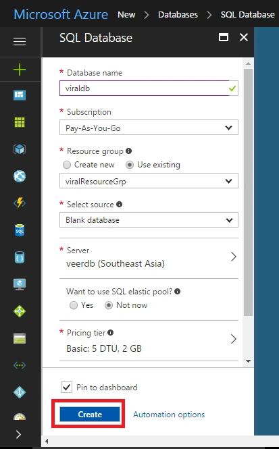Click the New breadcrumb item
The height and width of the screenshot is (449, 279).
[126, 14]
